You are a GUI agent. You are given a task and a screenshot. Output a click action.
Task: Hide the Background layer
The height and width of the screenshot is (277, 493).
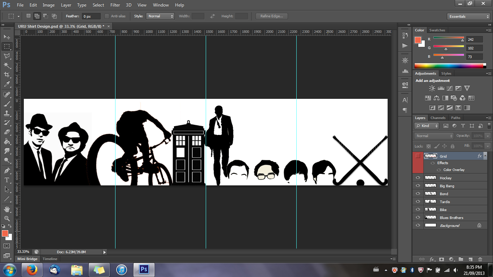(x=418, y=225)
